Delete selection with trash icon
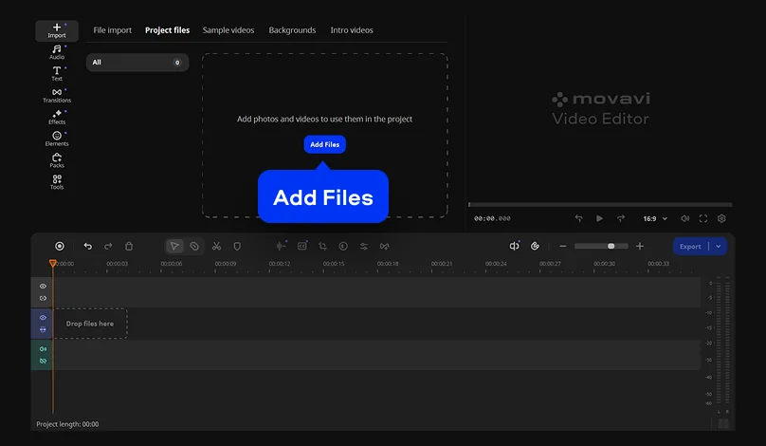Viewport: 766px width, 446px height. pyautogui.click(x=129, y=246)
